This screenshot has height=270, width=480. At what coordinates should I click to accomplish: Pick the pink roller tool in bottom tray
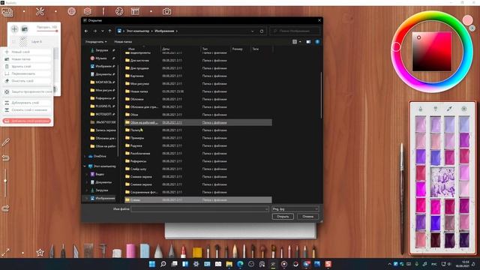click(131, 250)
